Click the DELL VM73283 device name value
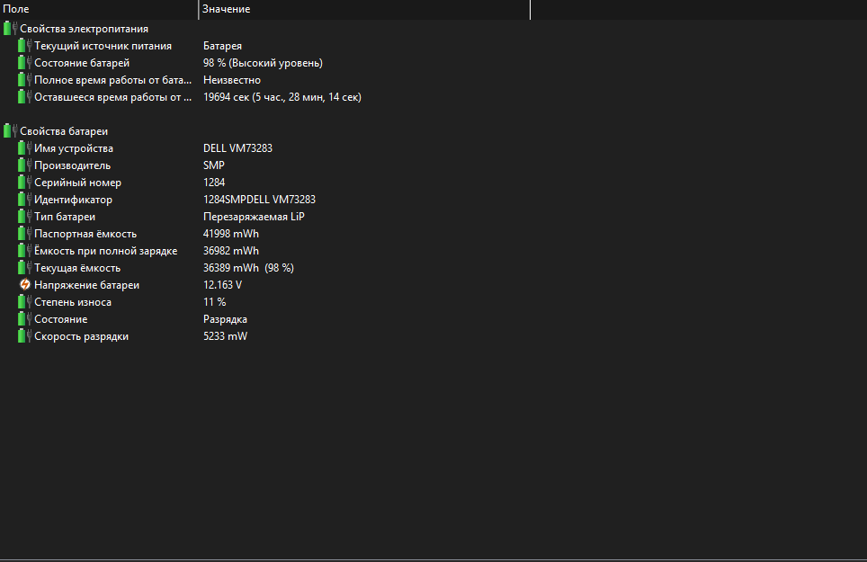This screenshot has height=562, width=867. tap(237, 148)
